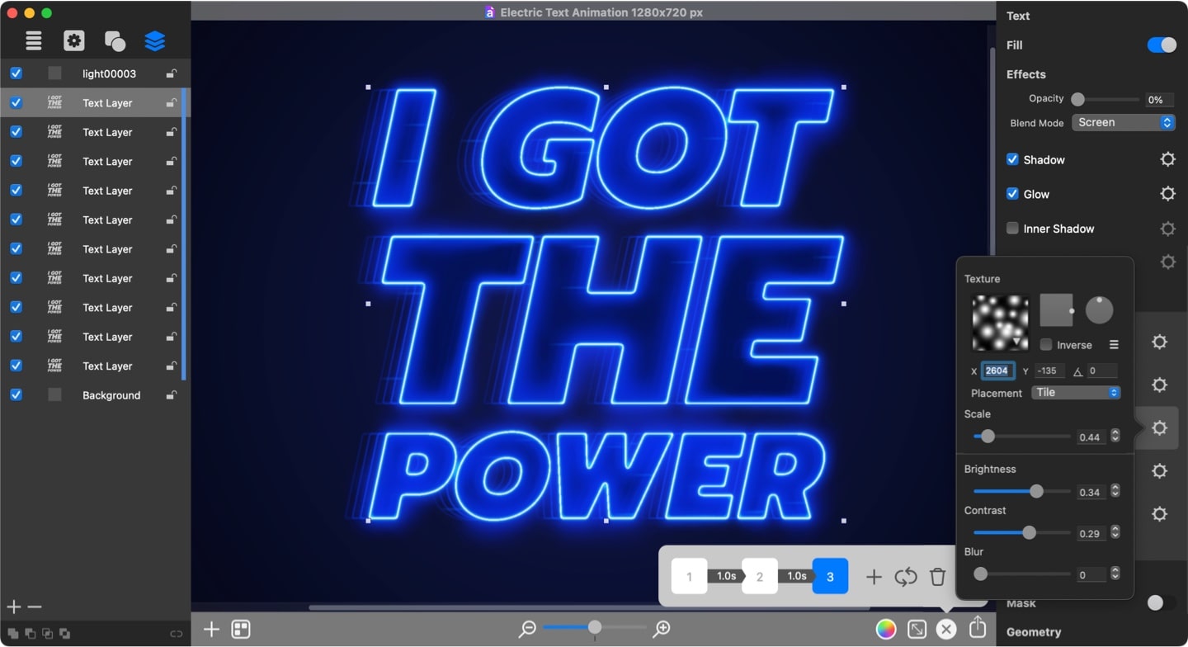Adjust the Brightness slider
The width and height of the screenshot is (1188, 647).
point(1022,491)
